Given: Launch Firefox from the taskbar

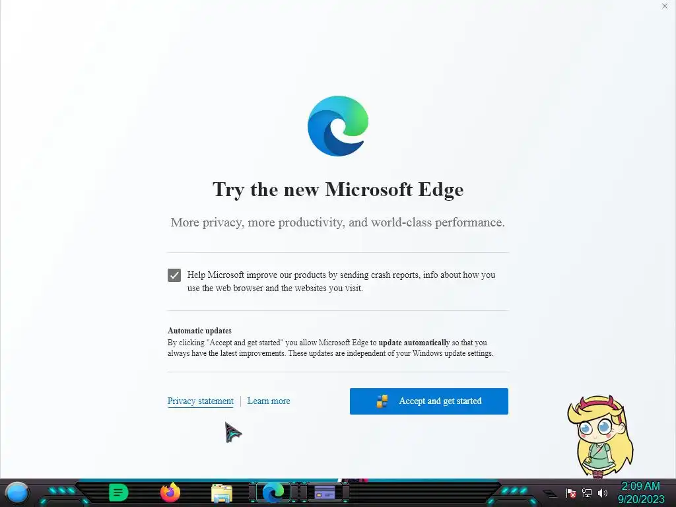Looking at the screenshot, I should (x=170, y=492).
